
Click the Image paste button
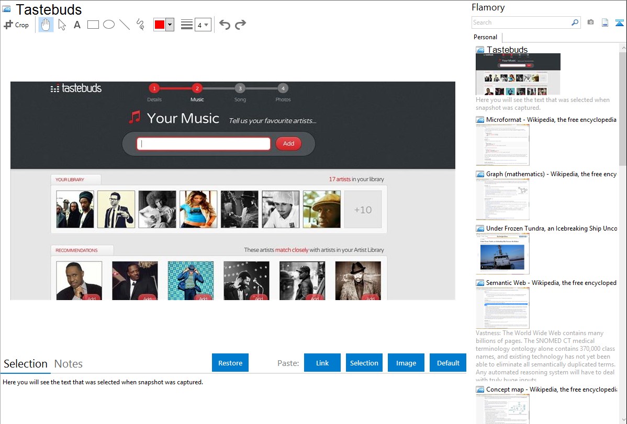coord(406,363)
